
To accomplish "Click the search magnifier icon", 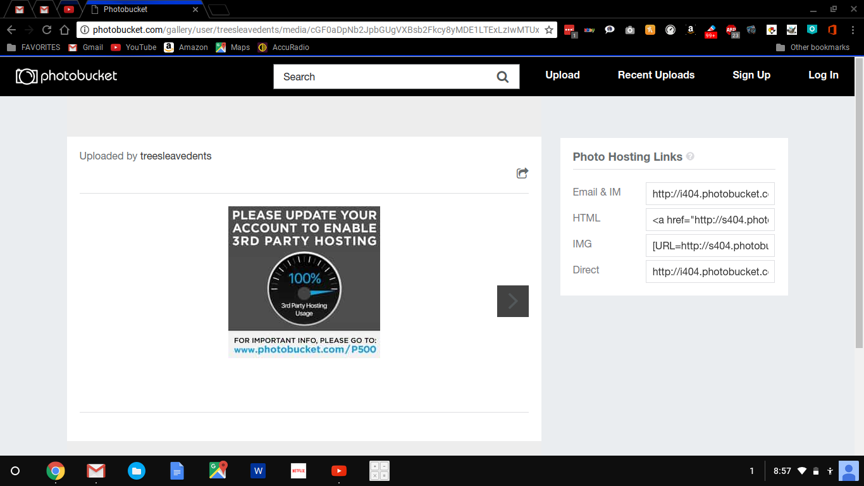I will pyautogui.click(x=502, y=77).
